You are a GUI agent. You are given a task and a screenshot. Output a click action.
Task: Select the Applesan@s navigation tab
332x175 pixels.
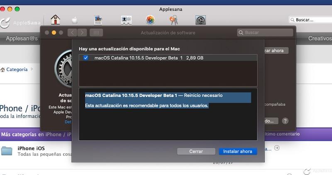pyautogui.click(x=22, y=38)
